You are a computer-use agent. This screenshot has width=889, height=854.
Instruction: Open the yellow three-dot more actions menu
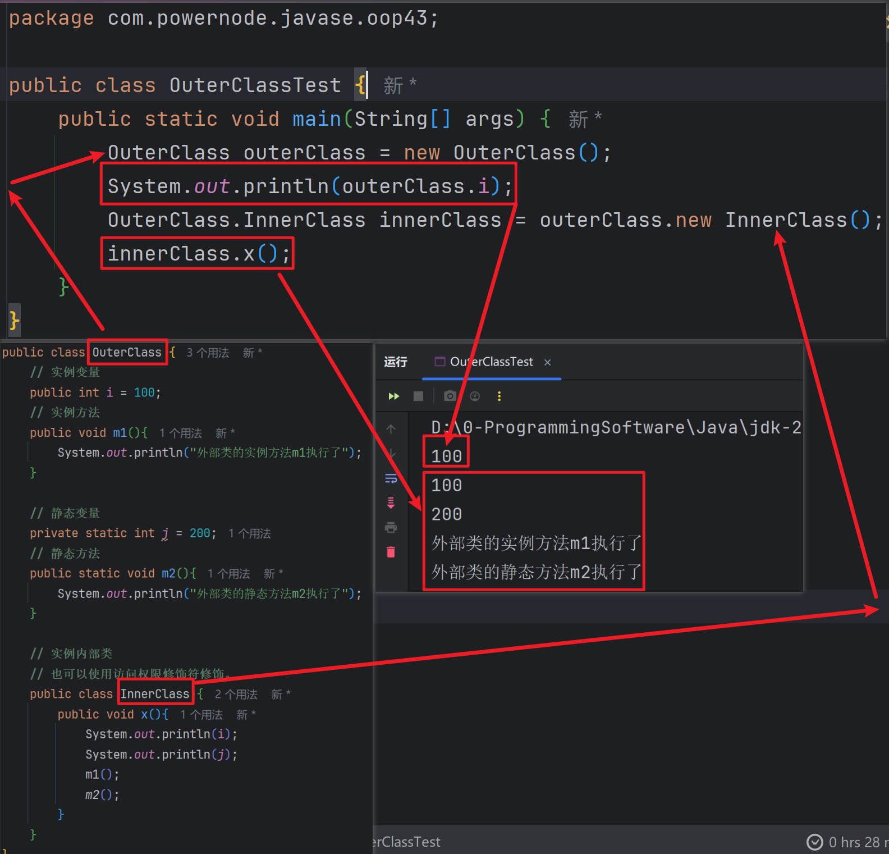pyautogui.click(x=499, y=396)
